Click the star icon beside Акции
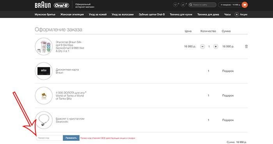 pyautogui.click(x=237, y=14)
